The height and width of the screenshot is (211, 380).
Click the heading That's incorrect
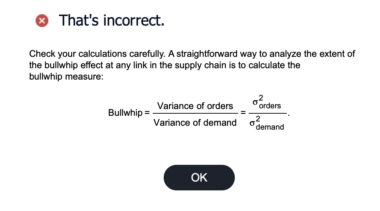[111, 21]
